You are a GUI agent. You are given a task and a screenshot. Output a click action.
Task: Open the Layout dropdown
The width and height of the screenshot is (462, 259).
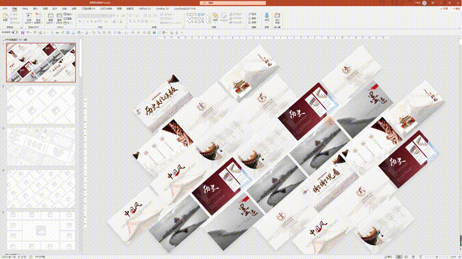tap(68, 14)
